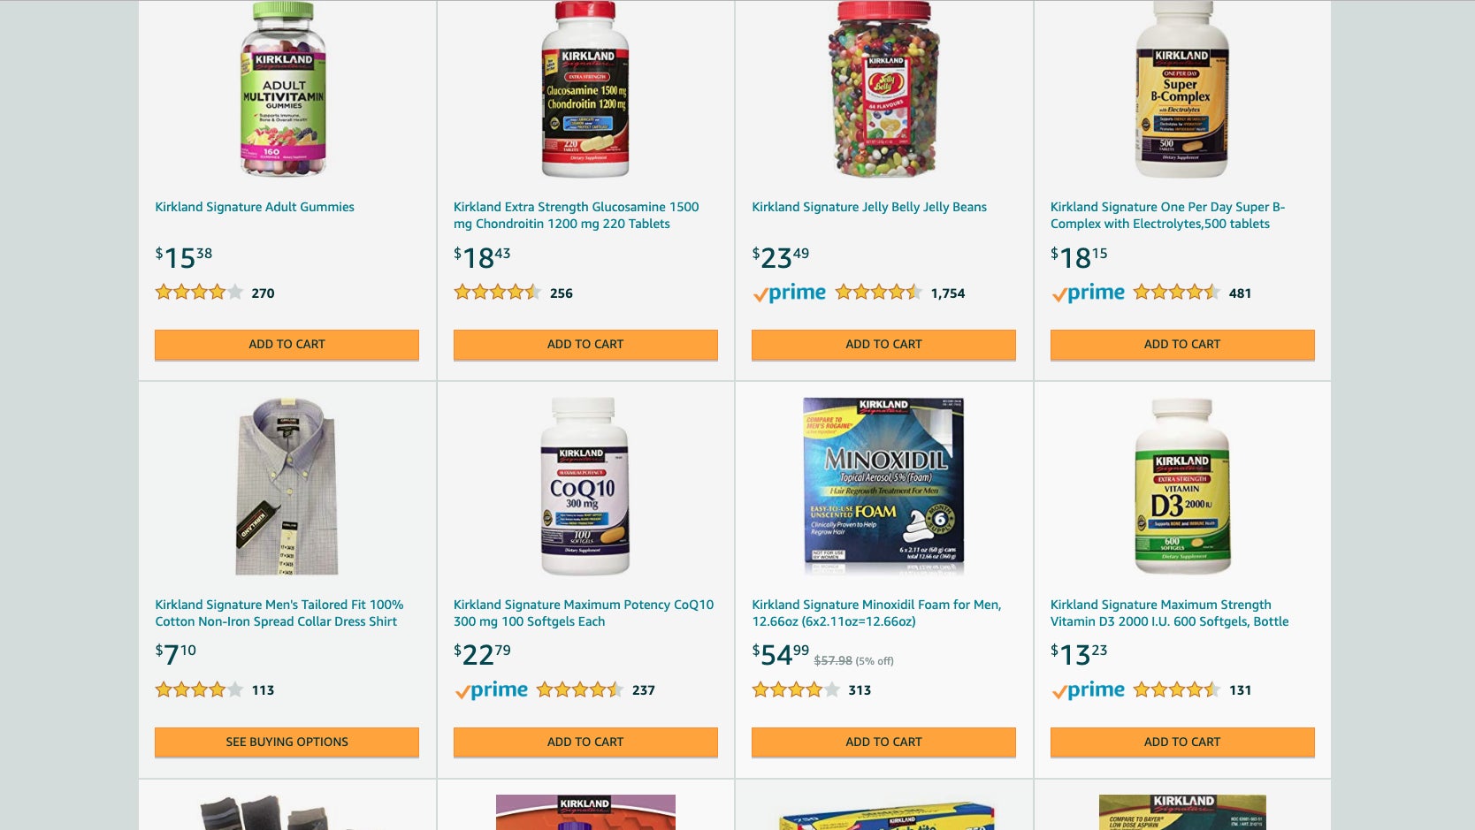Add Kirkland Adult Gummies to cart
The image size is (1475, 830).
287,345
